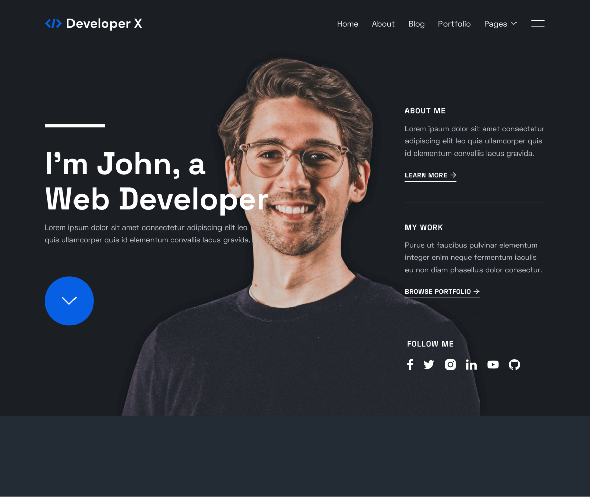
Task: Select the LinkedIn icon in the social row
Action: 471,364
